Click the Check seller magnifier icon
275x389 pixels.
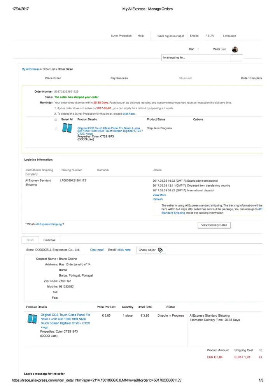[160, 250]
